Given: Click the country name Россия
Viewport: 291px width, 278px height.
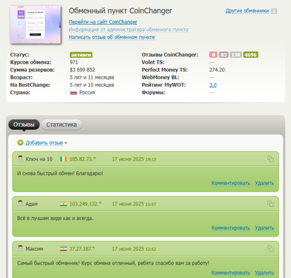Looking at the screenshot, I should click(x=87, y=93).
